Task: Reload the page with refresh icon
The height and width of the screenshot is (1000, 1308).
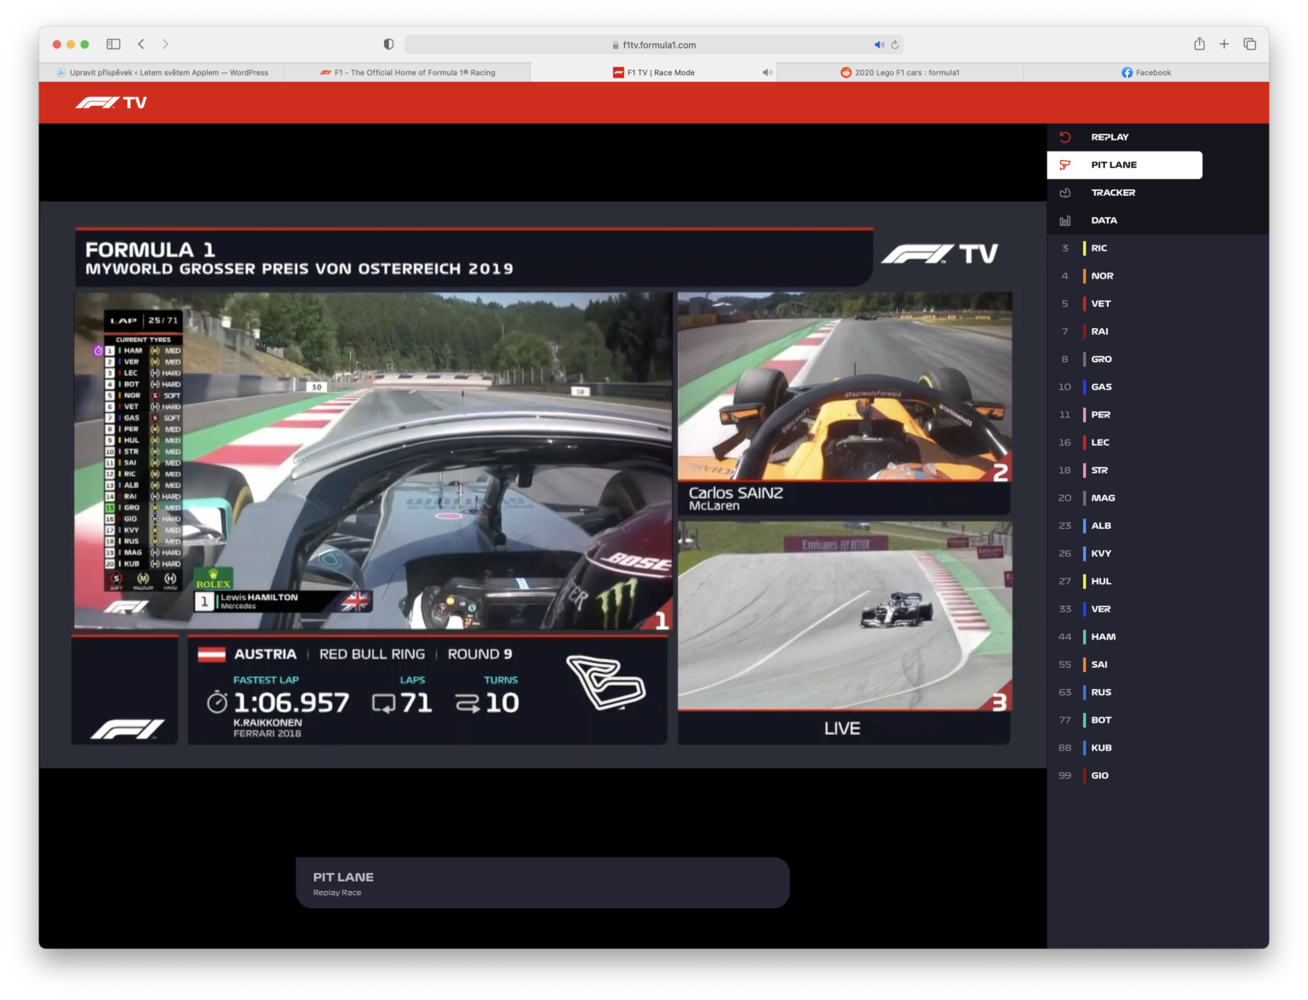Action: point(894,45)
